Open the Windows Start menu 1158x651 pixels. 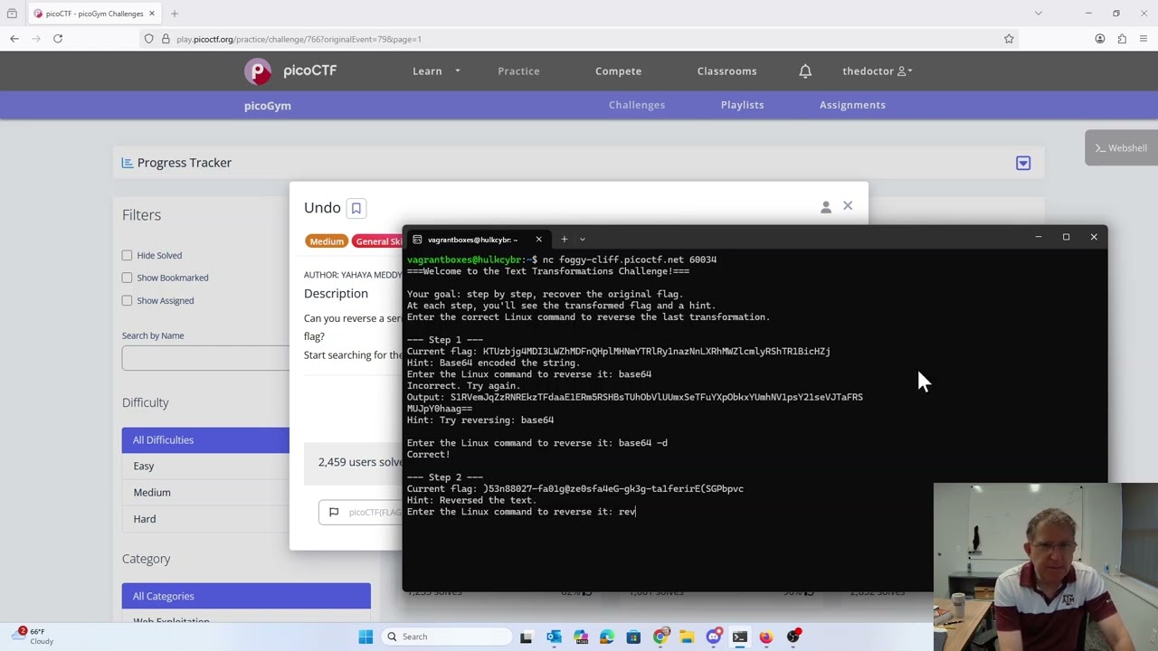(x=365, y=637)
